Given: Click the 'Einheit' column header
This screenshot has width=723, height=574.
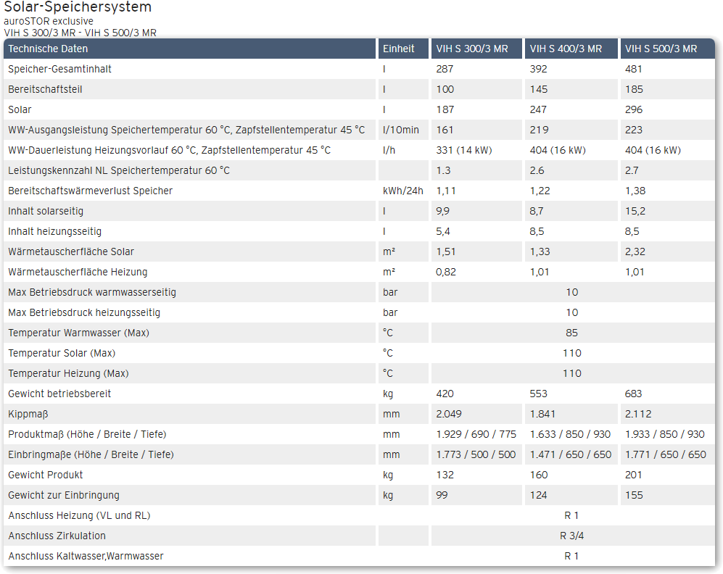Looking at the screenshot, I should click(398, 49).
